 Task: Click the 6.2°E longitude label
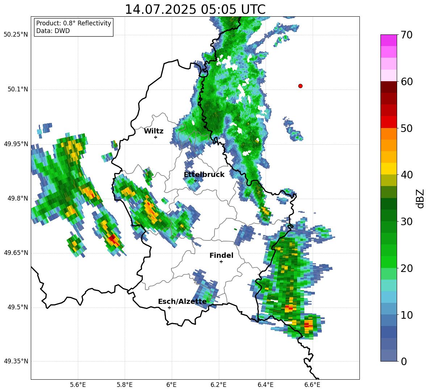tap(218, 385)
